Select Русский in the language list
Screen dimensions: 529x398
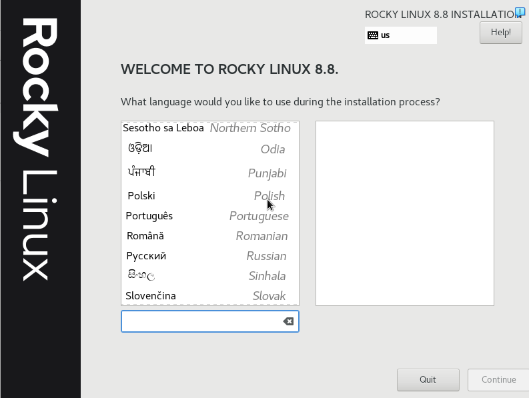[210, 255]
